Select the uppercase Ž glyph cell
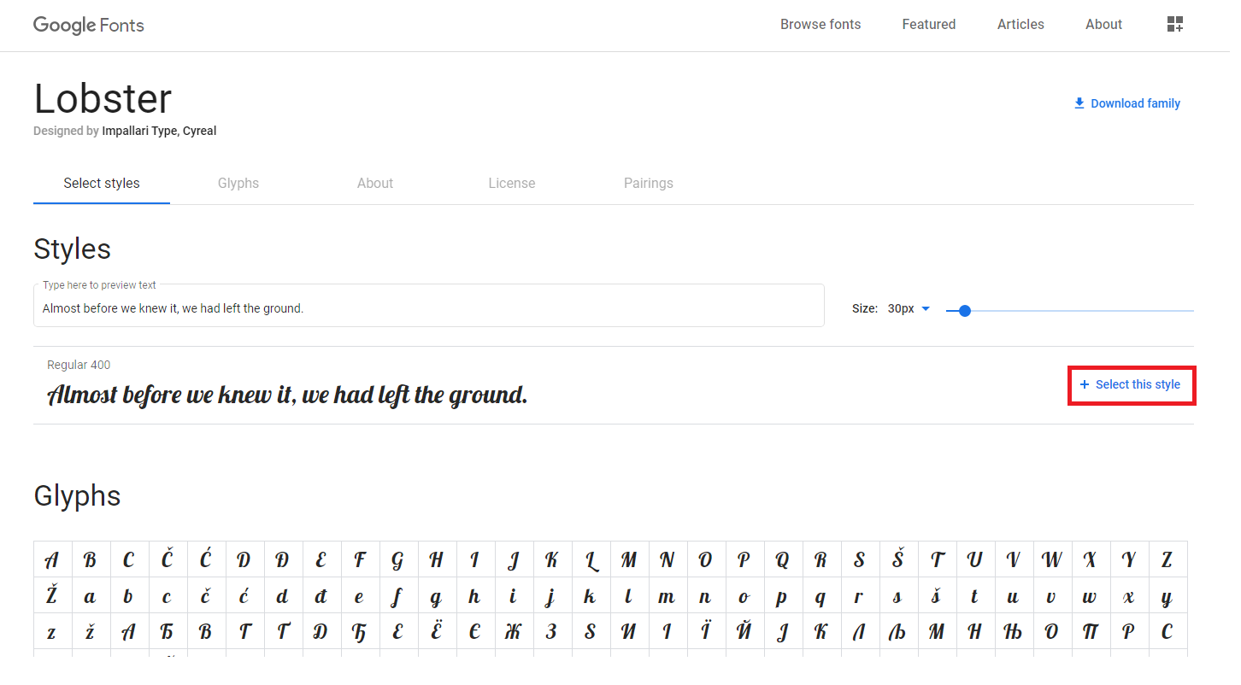The width and height of the screenshot is (1241, 685). click(51, 596)
